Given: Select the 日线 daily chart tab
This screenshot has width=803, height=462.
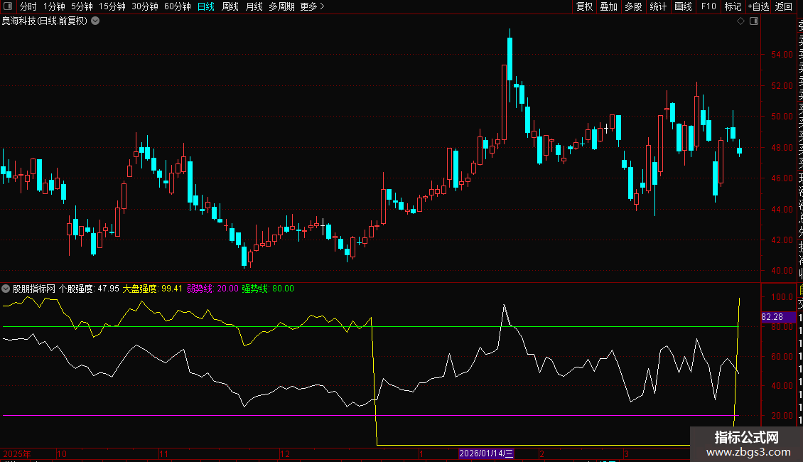Looking at the screenshot, I should pos(206,6).
